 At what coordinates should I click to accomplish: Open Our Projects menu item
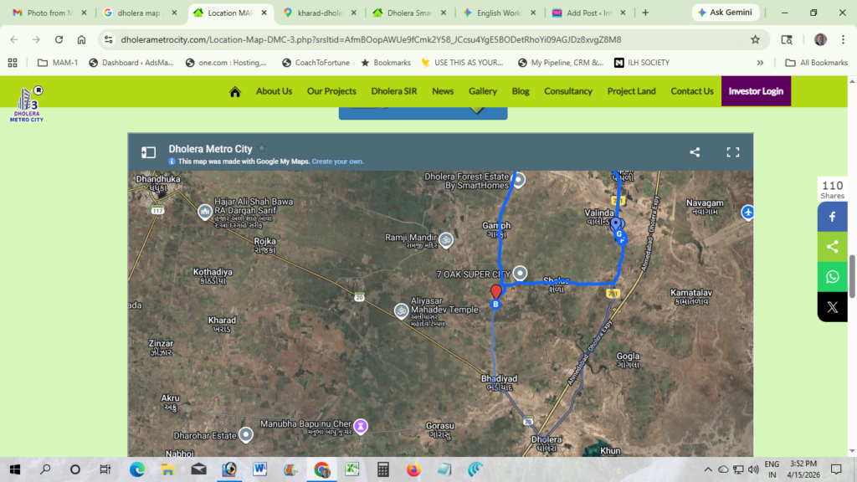point(331,91)
